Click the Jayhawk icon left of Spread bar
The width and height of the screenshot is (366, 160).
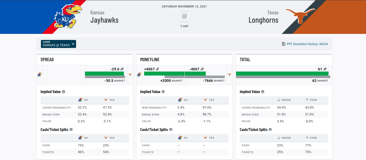point(39,75)
